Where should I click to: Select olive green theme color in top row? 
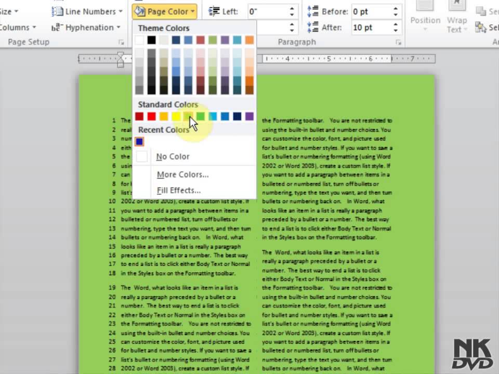213,40
